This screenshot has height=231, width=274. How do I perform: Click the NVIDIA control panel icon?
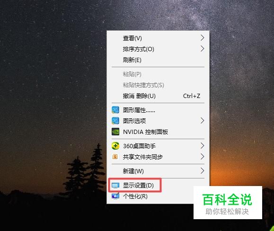click(x=115, y=132)
